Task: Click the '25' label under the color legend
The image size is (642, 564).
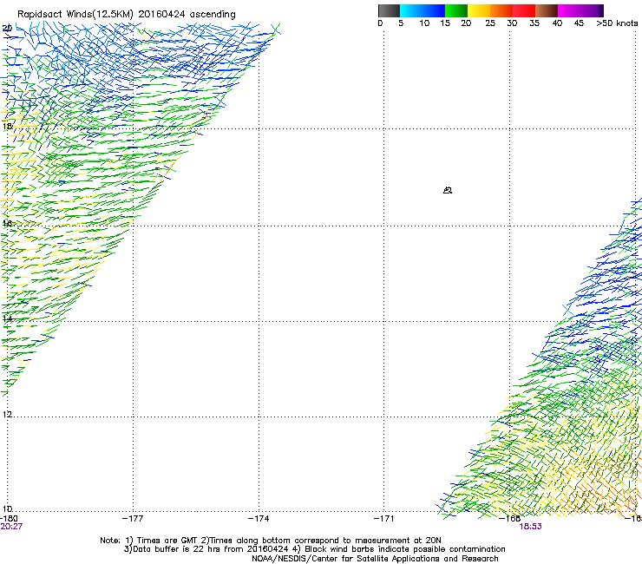Action: tap(490, 23)
